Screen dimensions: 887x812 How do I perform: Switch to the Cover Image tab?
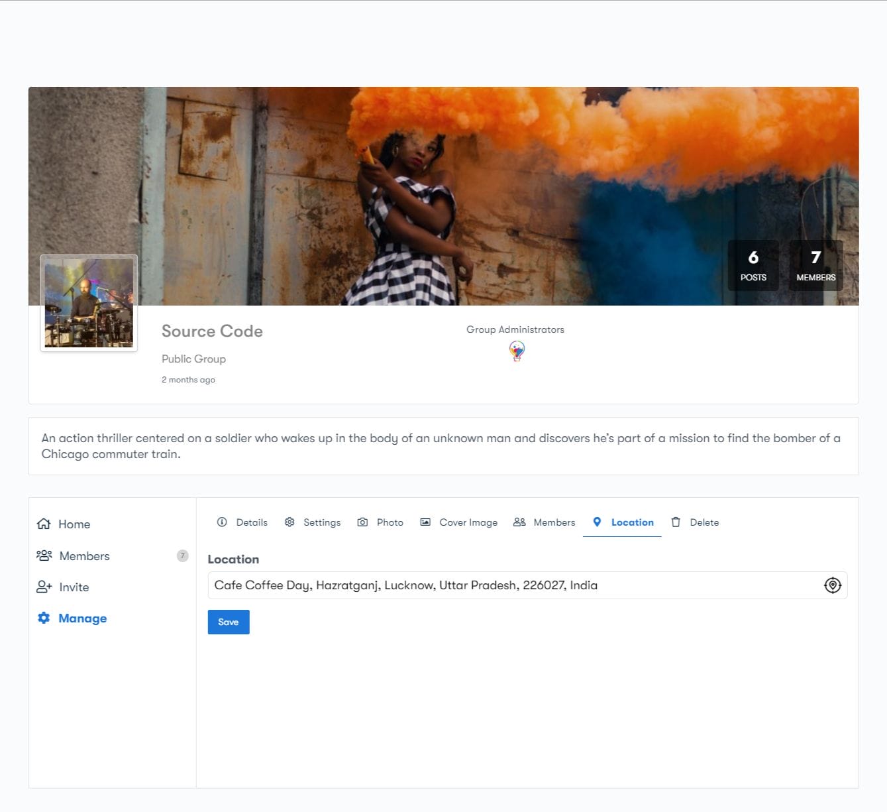[459, 522]
